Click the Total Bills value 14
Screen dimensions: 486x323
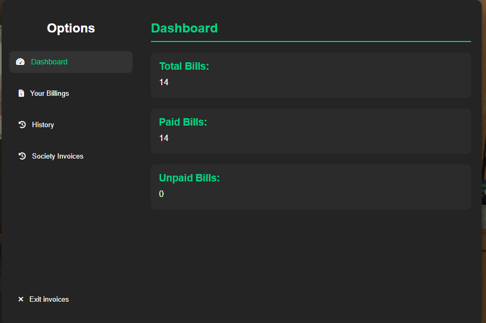click(164, 82)
